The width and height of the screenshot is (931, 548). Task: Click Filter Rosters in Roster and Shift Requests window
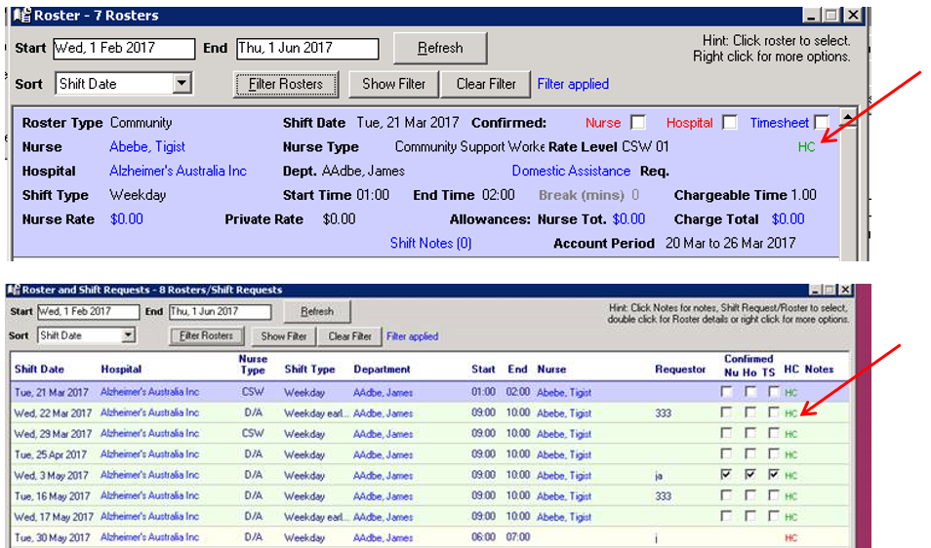[x=206, y=335]
